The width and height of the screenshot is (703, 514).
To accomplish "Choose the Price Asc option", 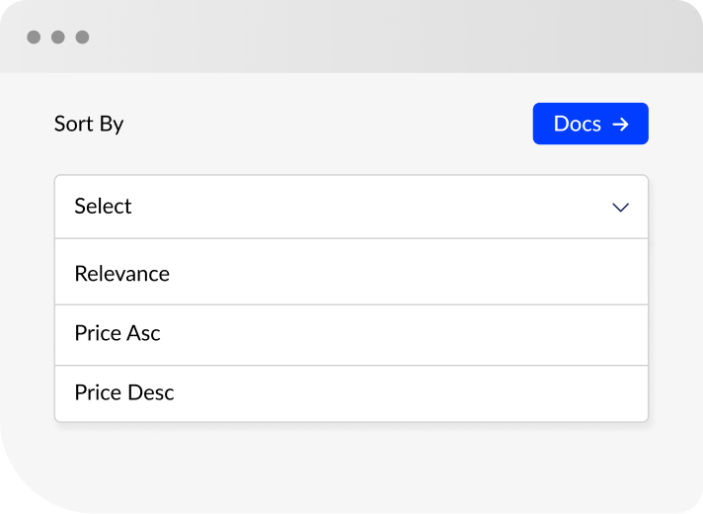I will click(351, 335).
